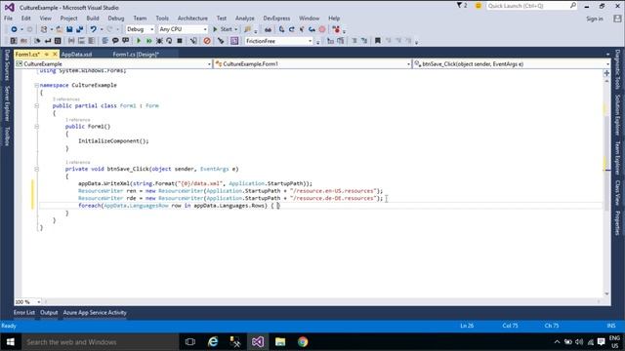
Task: Click the Sign in link
Action: coord(595,19)
